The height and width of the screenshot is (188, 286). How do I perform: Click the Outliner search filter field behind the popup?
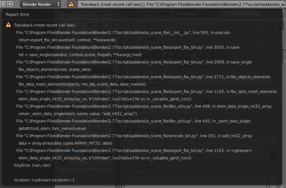point(240,14)
